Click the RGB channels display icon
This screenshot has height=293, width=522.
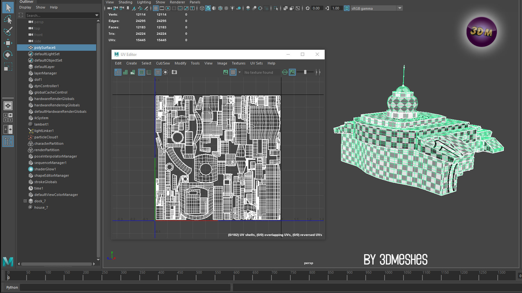pyautogui.click(x=285, y=72)
